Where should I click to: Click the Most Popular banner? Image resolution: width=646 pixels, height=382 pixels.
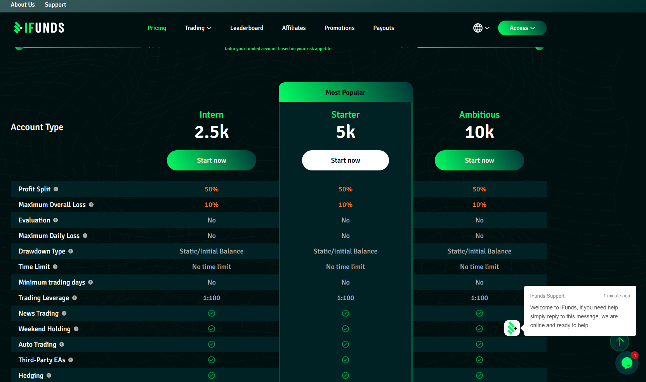(346, 92)
